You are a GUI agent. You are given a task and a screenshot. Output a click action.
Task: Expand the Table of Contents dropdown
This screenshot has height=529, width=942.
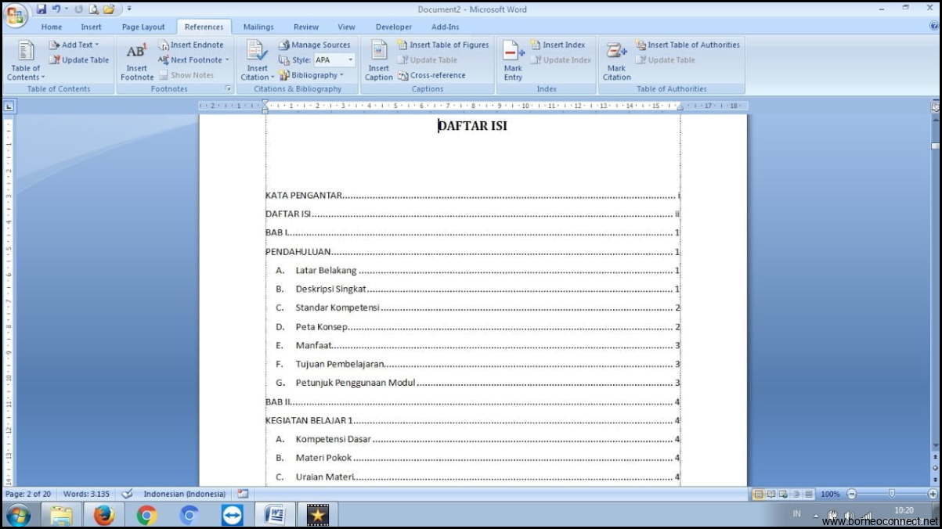(x=26, y=77)
